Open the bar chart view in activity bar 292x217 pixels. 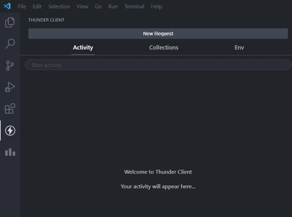pos(10,152)
